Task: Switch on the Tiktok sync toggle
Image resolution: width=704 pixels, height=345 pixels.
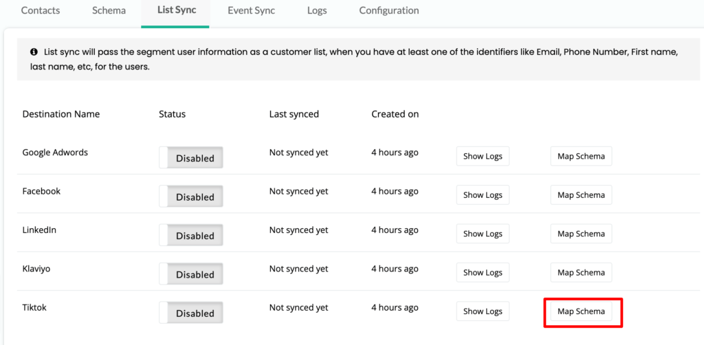Action: coord(191,313)
